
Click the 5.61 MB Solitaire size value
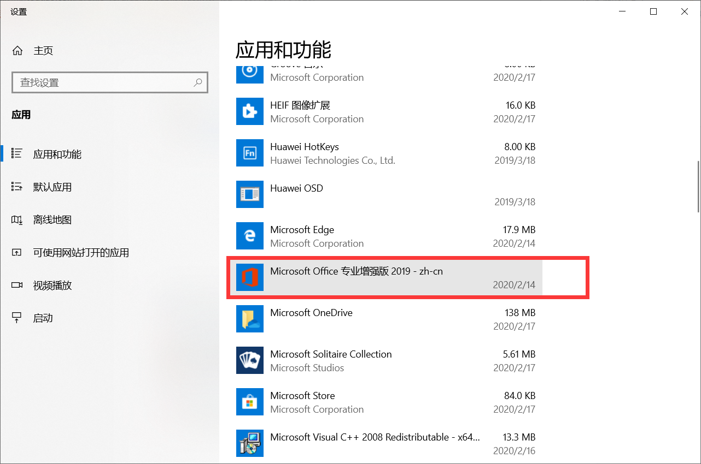[519, 354]
